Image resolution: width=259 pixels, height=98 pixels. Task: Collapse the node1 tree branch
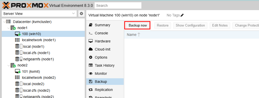[x=9, y=28]
